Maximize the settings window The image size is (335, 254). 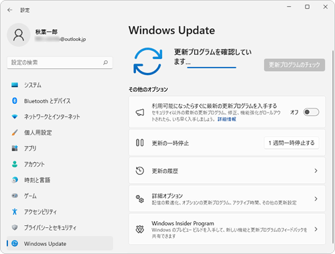point(308,7)
